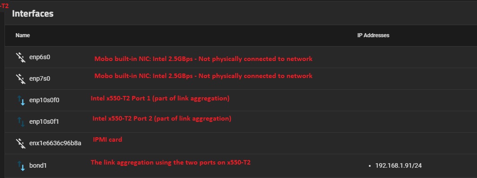Open the enp7s0 interface entry
The width and height of the screenshot is (477, 178).
[x=39, y=78]
